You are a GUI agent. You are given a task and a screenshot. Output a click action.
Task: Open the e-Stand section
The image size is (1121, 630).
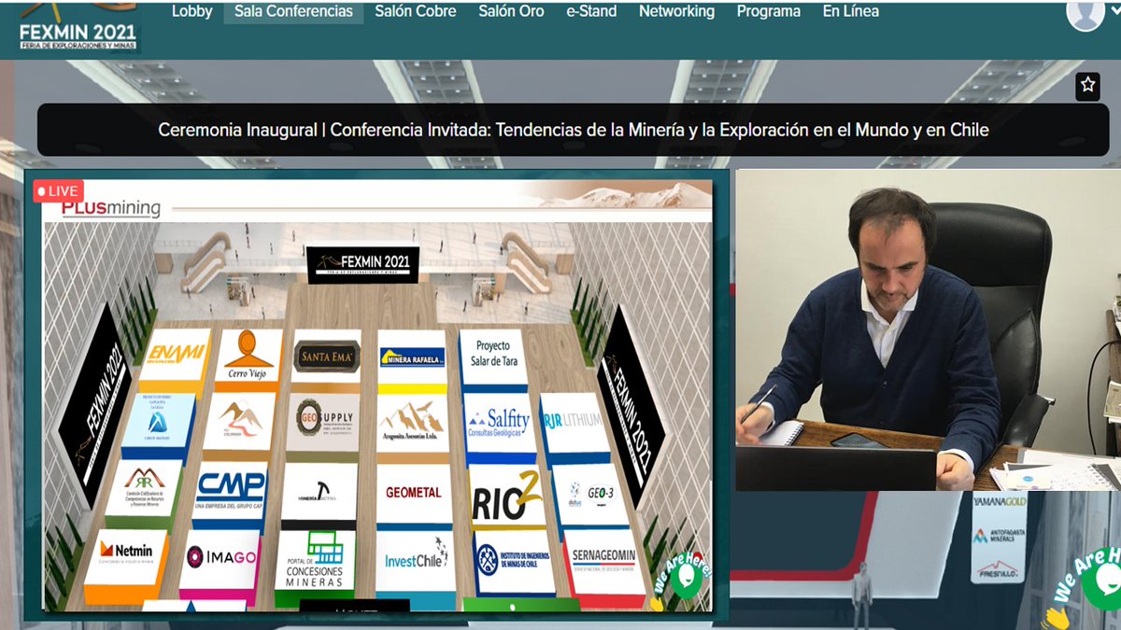coord(591,12)
